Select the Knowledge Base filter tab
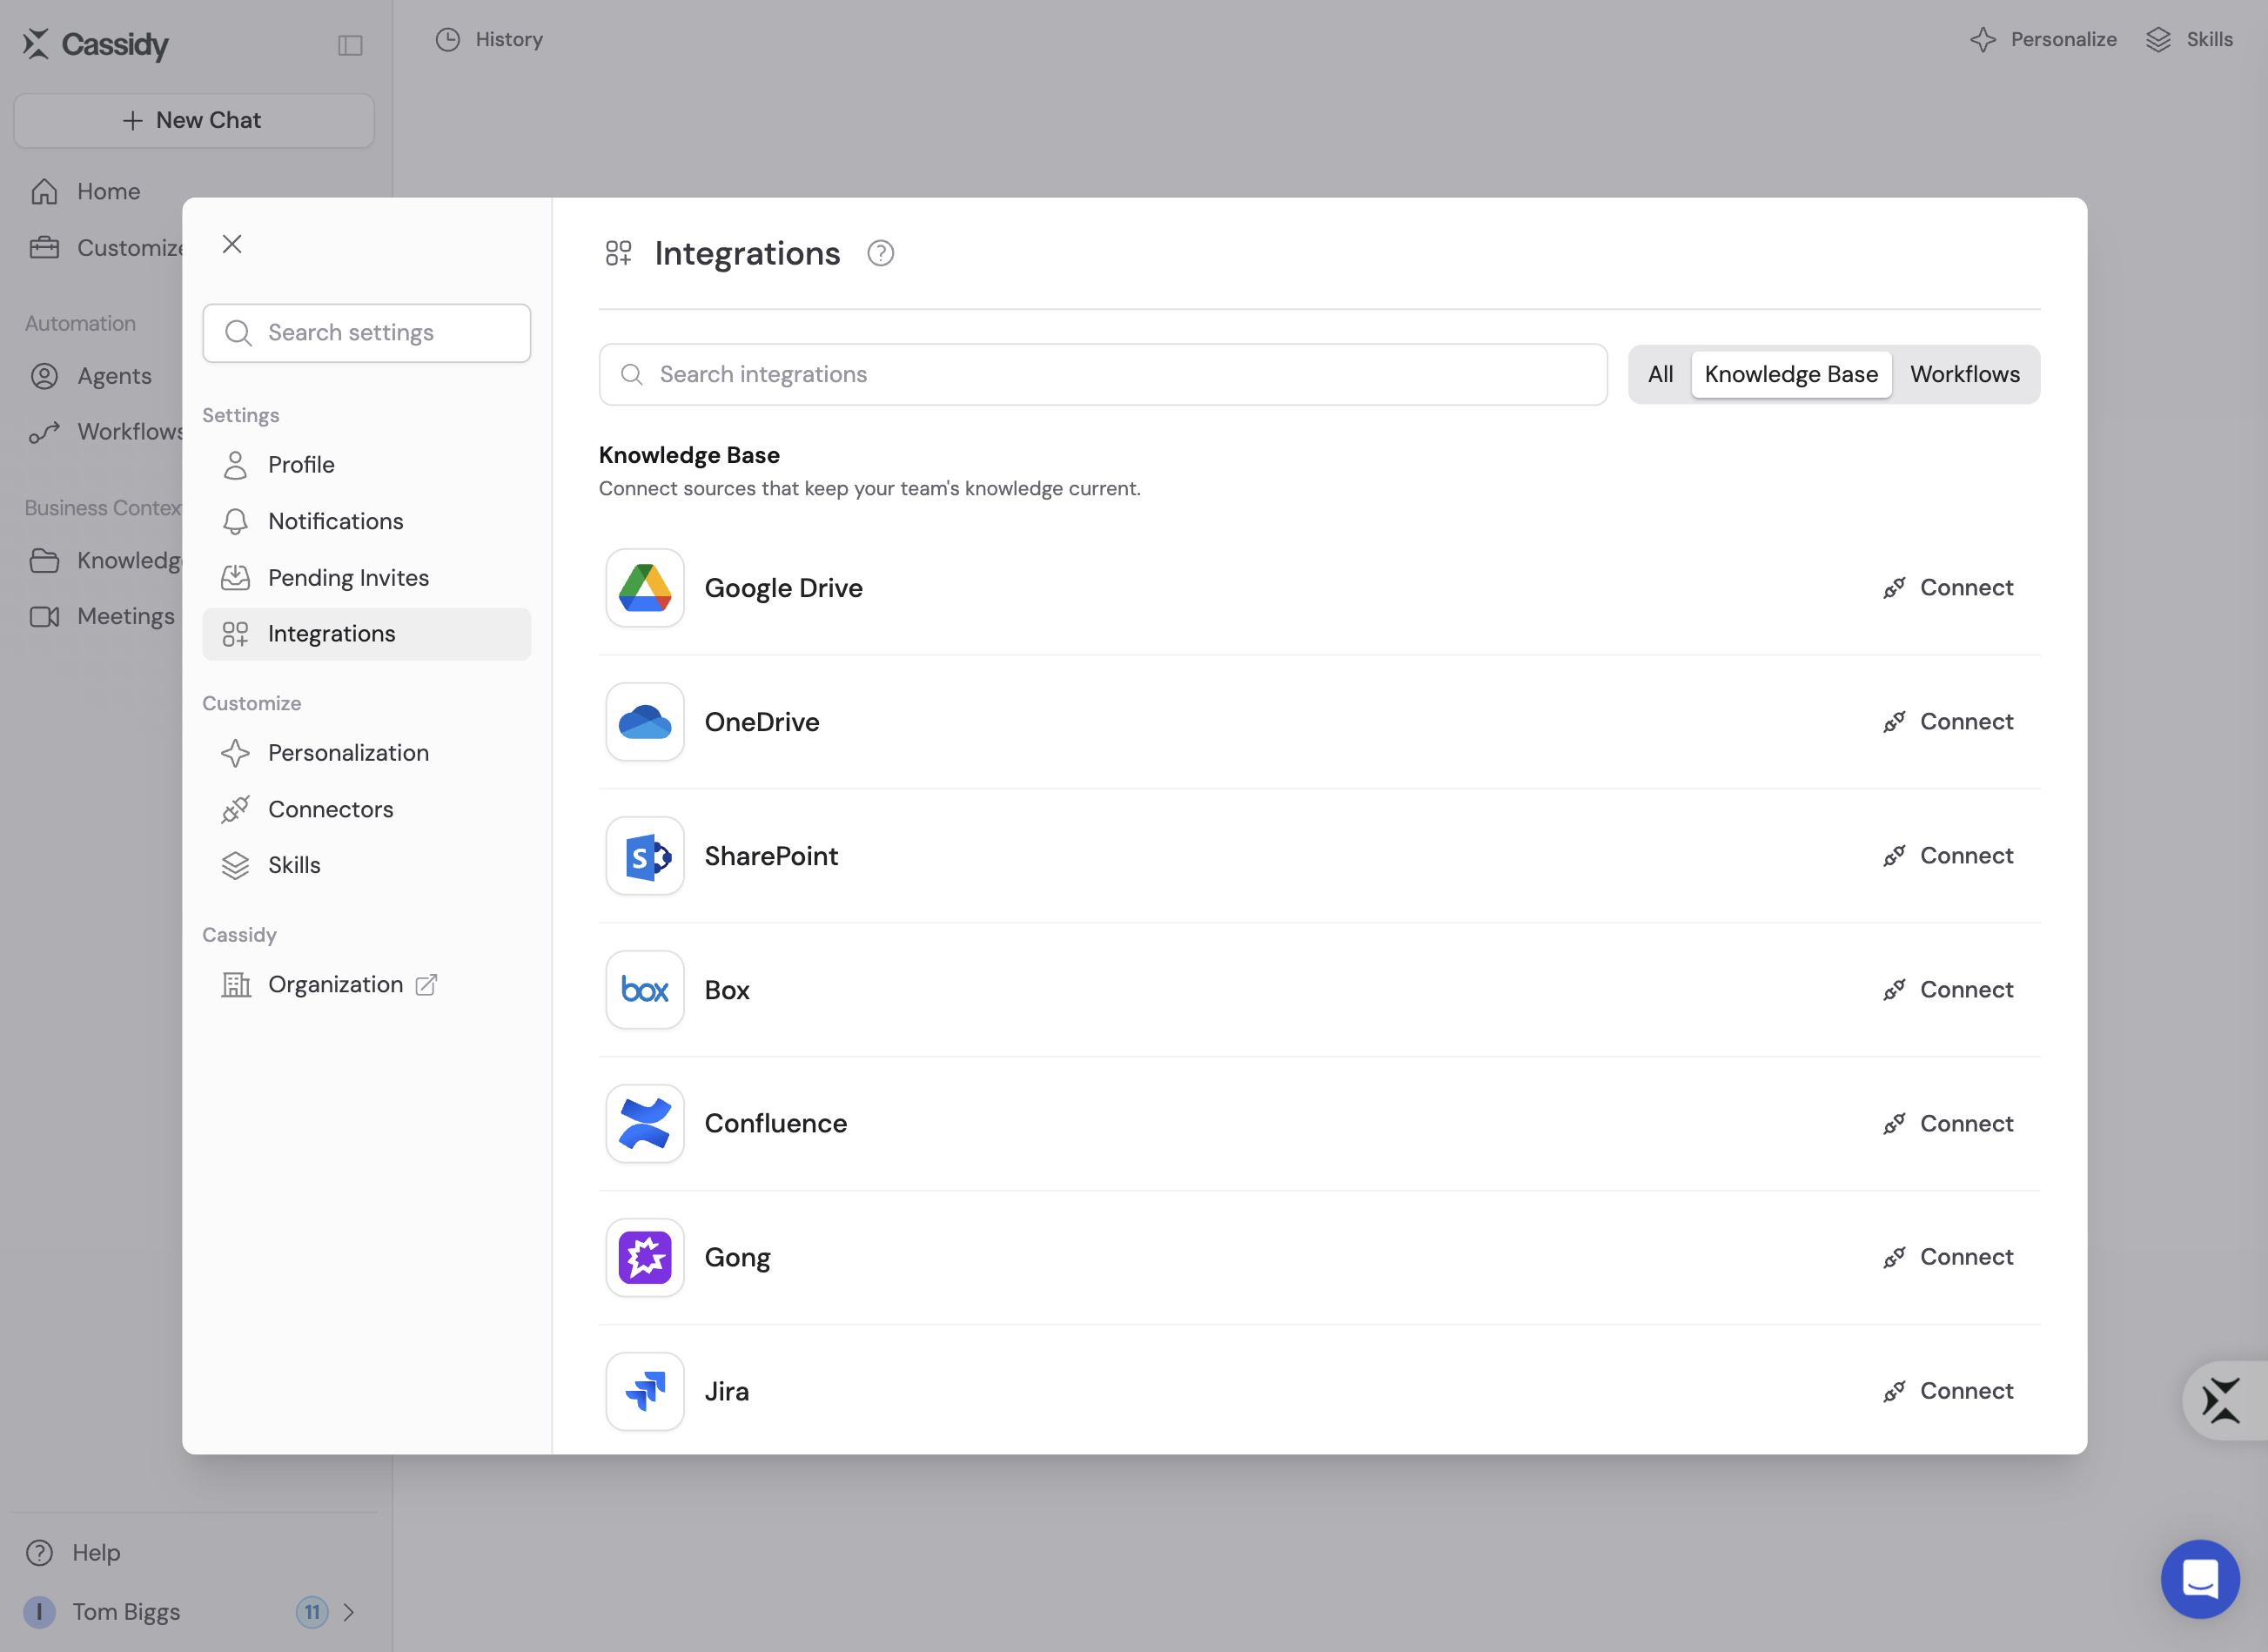Image resolution: width=2268 pixels, height=1652 pixels. [x=1790, y=374]
